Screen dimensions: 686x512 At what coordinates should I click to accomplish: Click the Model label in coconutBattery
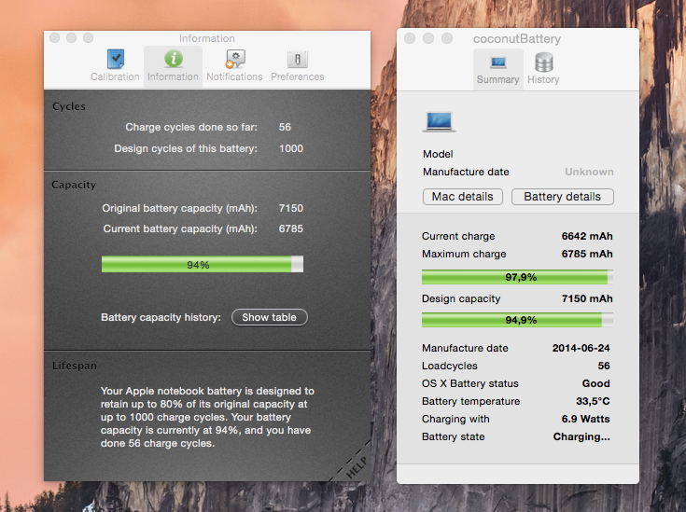click(438, 154)
